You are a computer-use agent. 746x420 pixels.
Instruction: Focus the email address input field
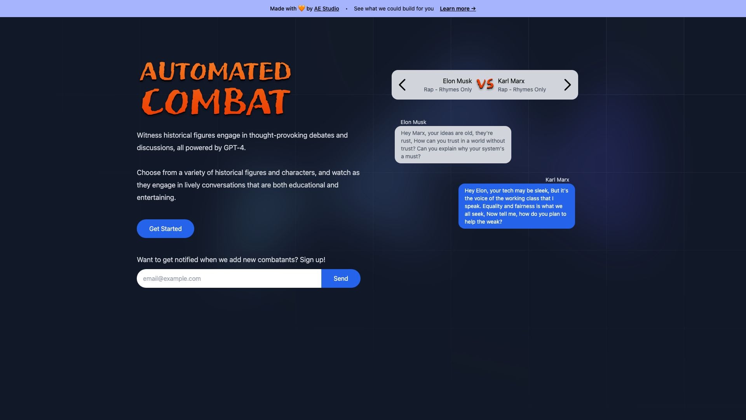point(229,278)
